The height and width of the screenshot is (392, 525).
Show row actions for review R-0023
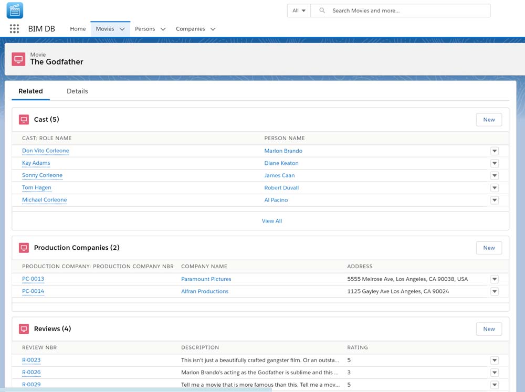[x=494, y=361]
